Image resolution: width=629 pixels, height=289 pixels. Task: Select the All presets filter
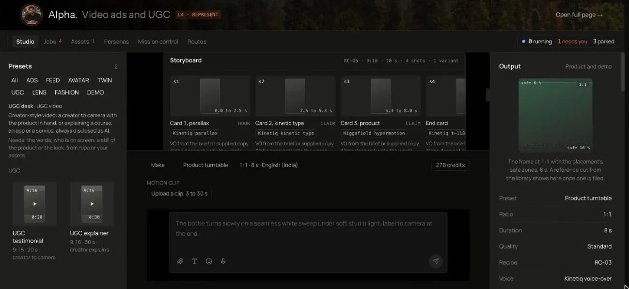15,80
